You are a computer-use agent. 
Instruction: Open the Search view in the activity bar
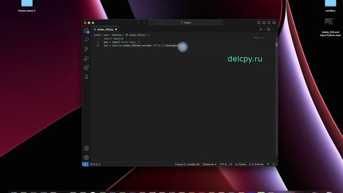87,40
